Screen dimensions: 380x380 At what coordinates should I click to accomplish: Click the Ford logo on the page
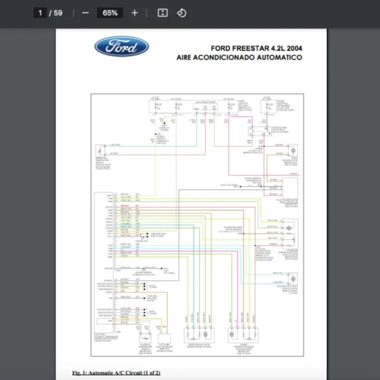(x=122, y=46)
